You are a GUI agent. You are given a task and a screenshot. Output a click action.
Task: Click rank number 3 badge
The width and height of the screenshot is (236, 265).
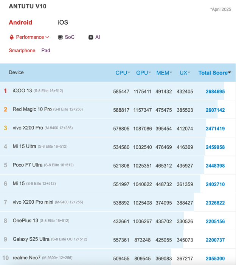[x=5, y=128]
